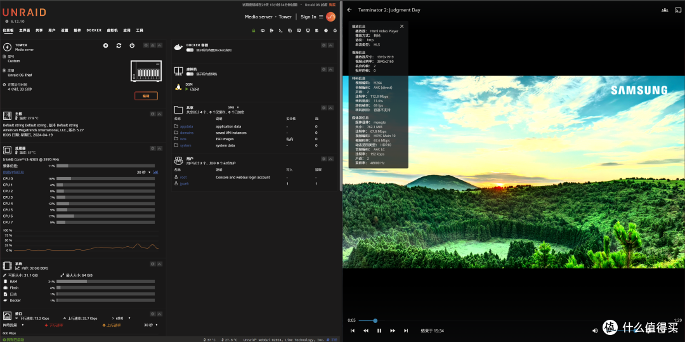The image size is (685, 342).
Task: Go back with the player's back arrow
Action: click(x=349, y=10)
